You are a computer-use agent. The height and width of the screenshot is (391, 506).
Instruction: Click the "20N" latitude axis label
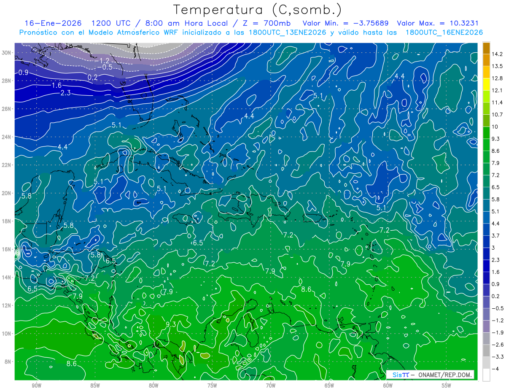coord(6,193)
